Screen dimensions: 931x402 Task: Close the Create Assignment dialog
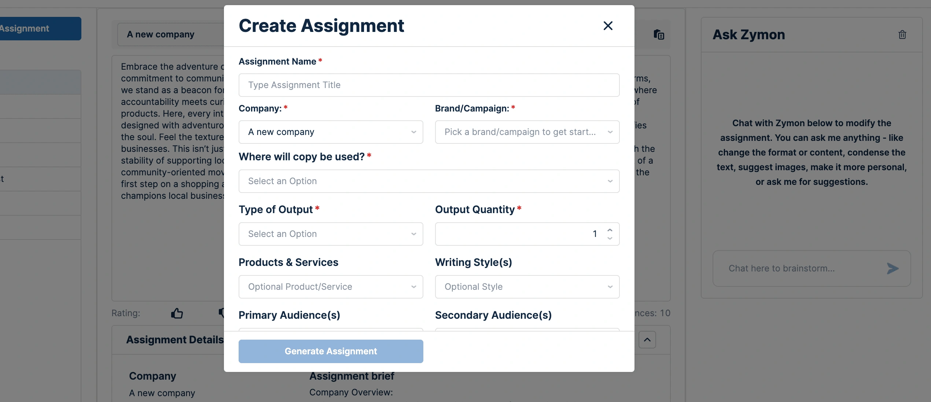click(x=608, y=26)
